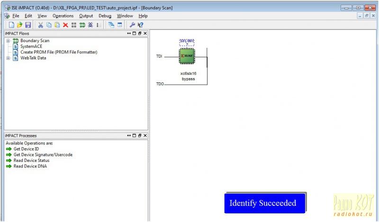Select Create PROM File flow item

pyautogui.click(x=58, y=52)
